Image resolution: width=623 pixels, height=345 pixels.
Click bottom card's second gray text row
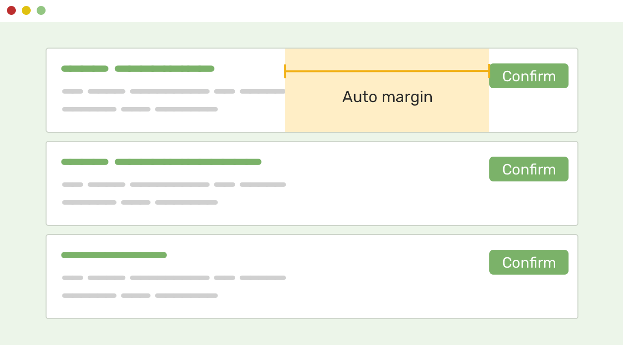[140, 295]
